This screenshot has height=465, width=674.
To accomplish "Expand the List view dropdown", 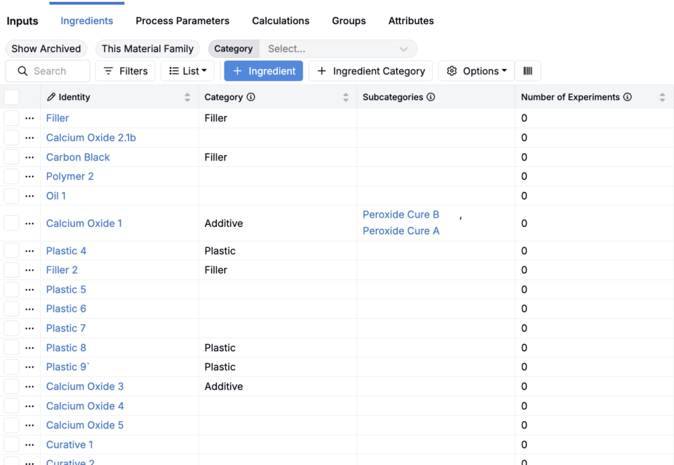I will tap(188, 71).
